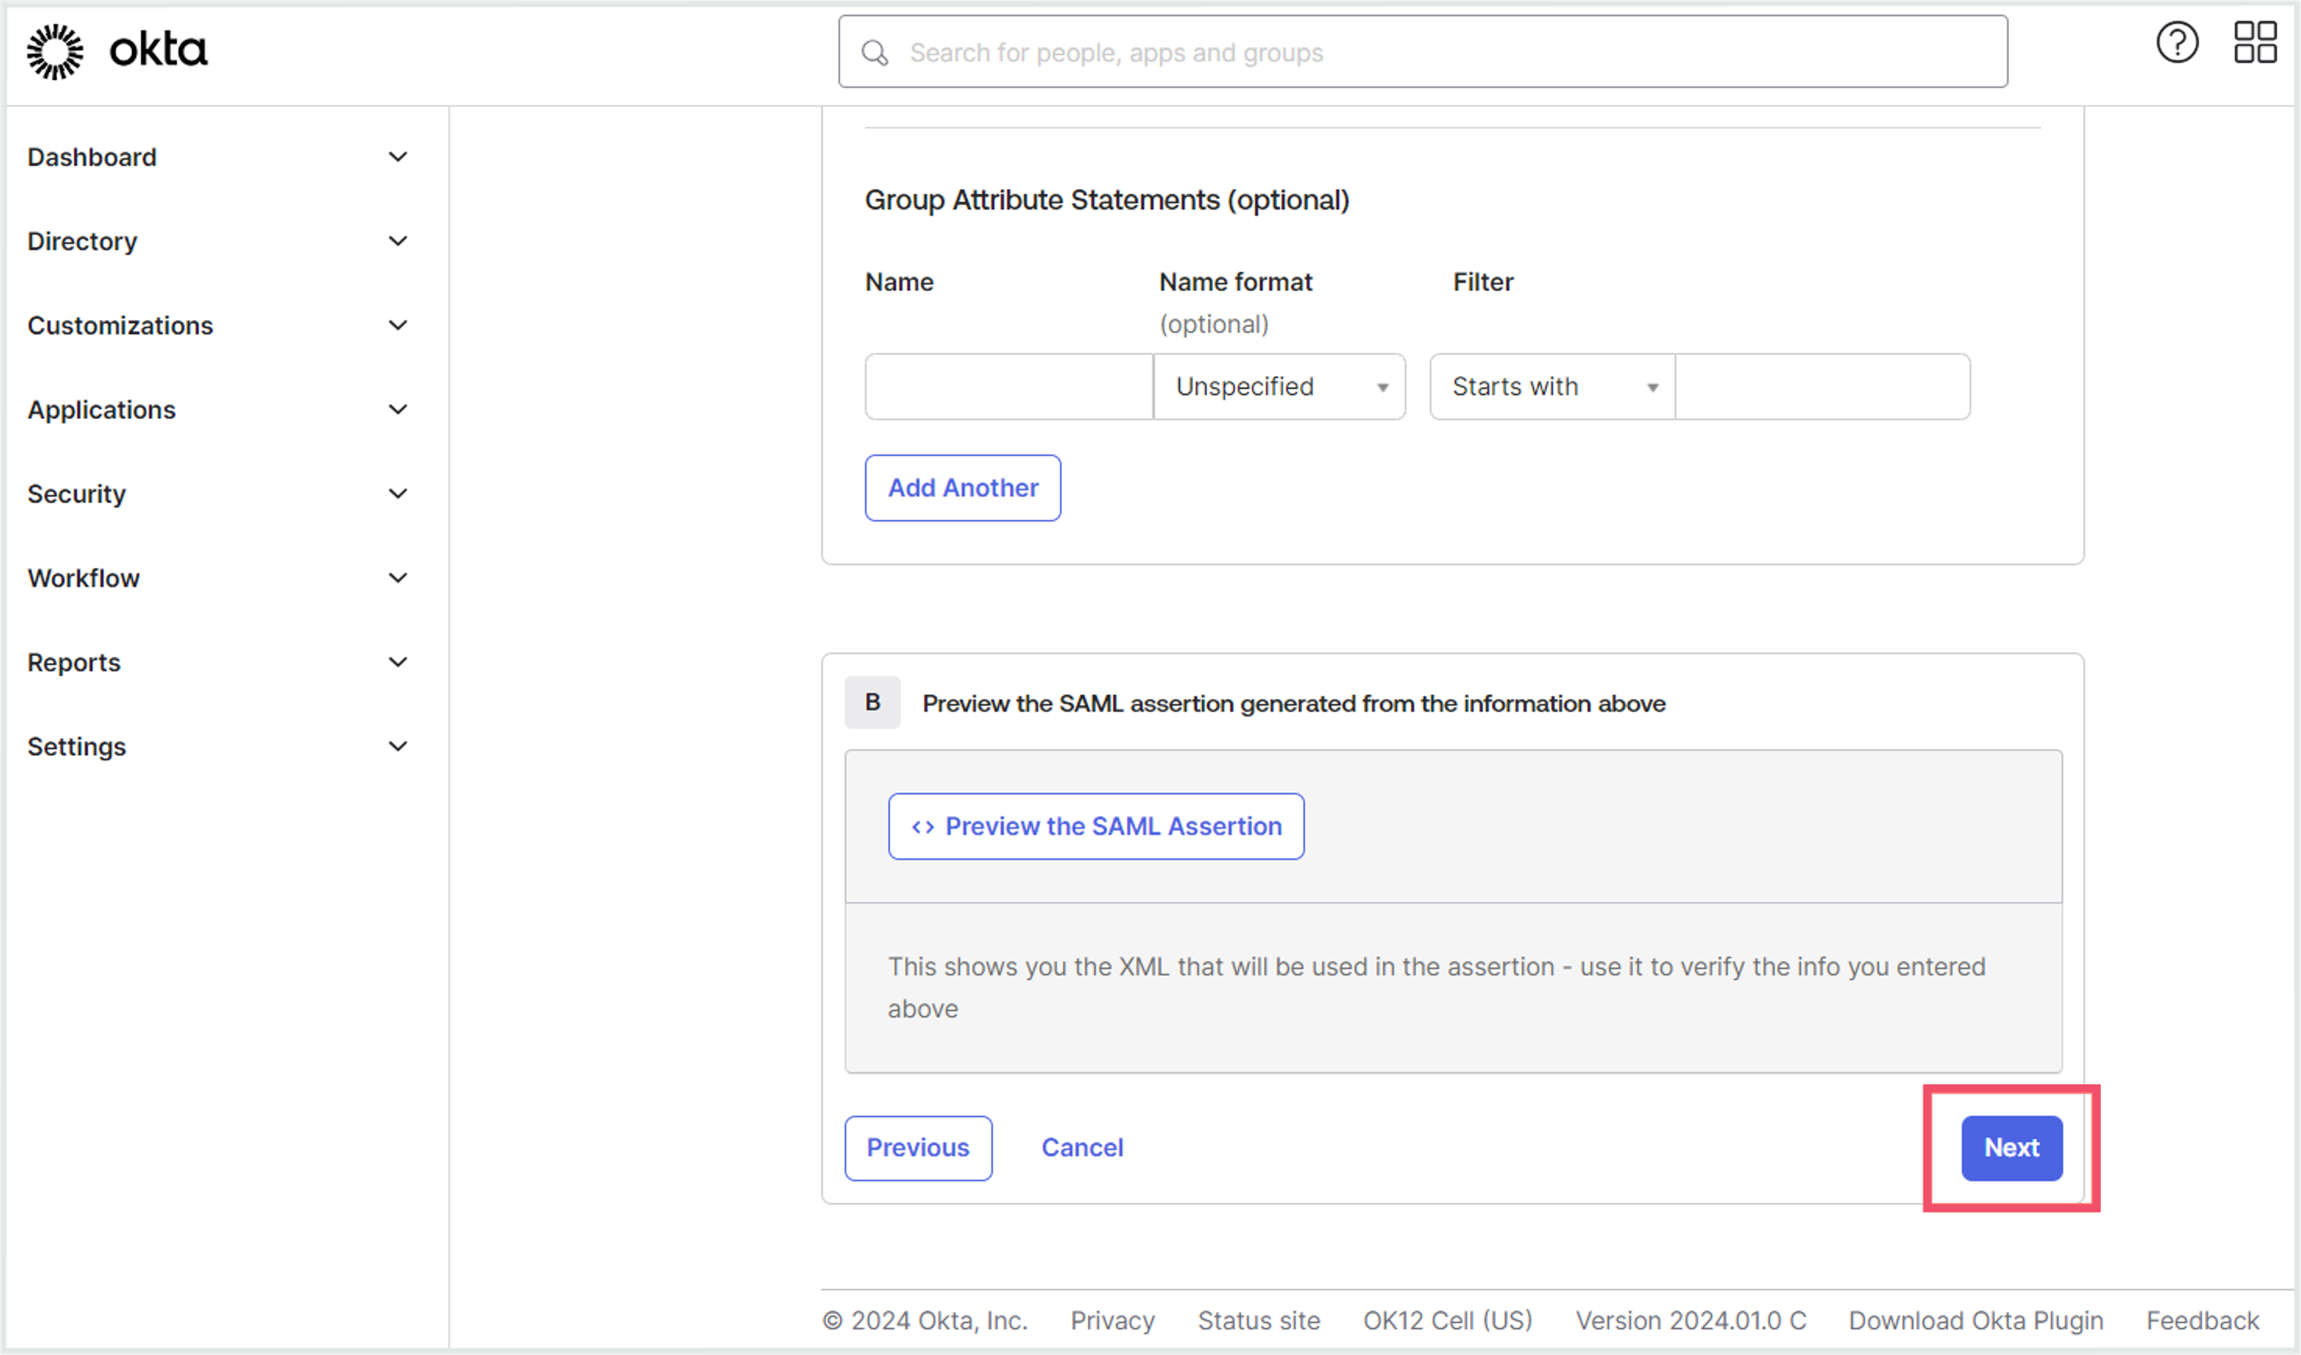Click the Next button
The height and width of the screenshot is (1355, 2301).
coord(2012,1148)
